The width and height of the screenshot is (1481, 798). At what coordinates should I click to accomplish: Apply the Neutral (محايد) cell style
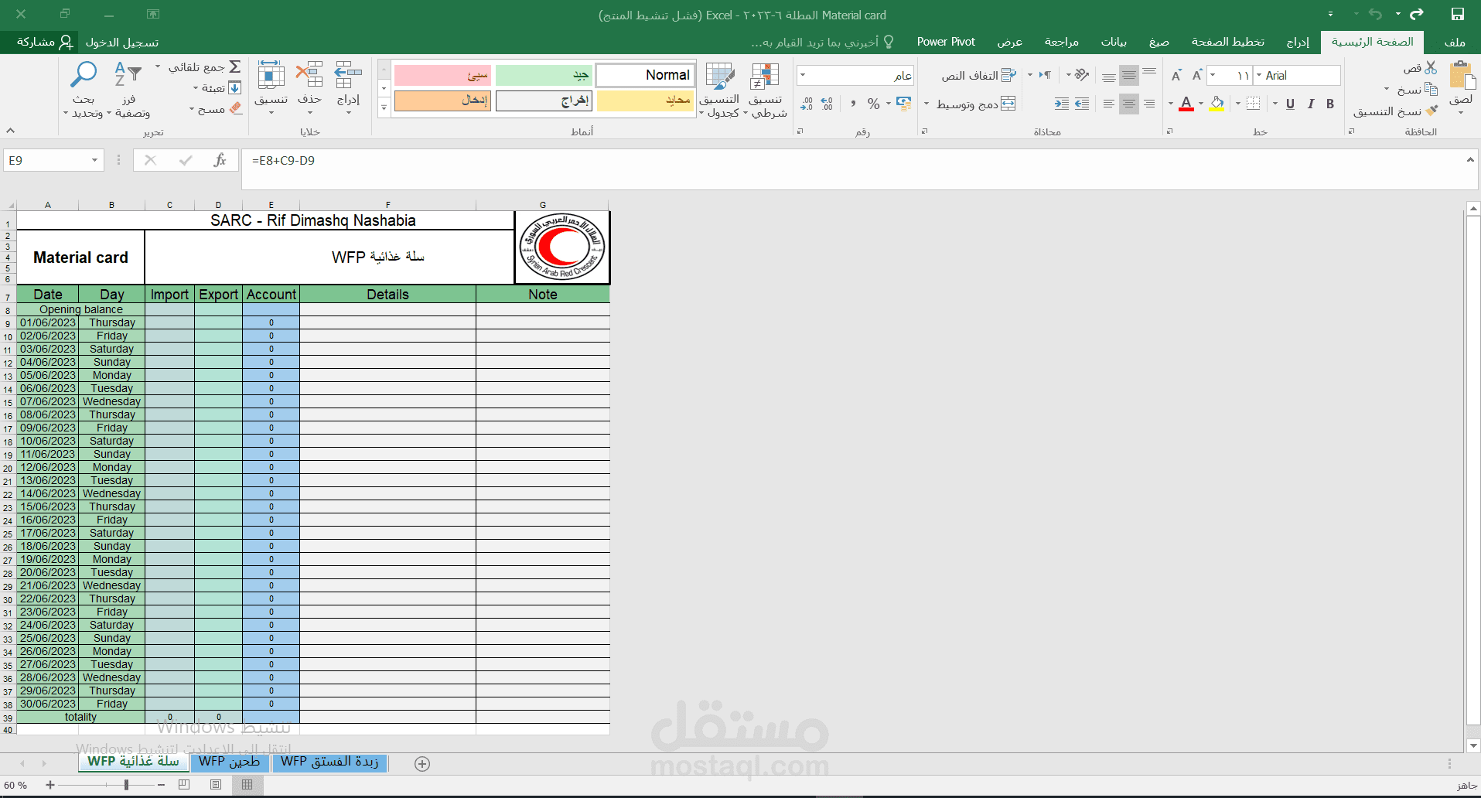point(645,101)
